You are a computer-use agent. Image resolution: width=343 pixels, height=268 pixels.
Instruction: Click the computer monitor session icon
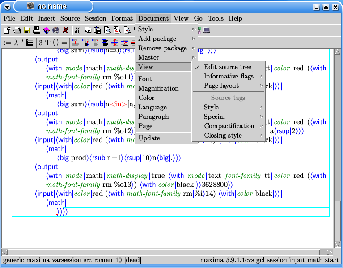pos(207,30)
